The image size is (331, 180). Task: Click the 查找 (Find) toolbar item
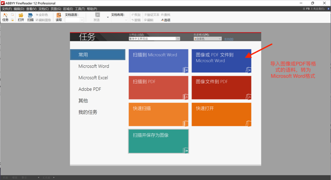(x=166, y=15)
